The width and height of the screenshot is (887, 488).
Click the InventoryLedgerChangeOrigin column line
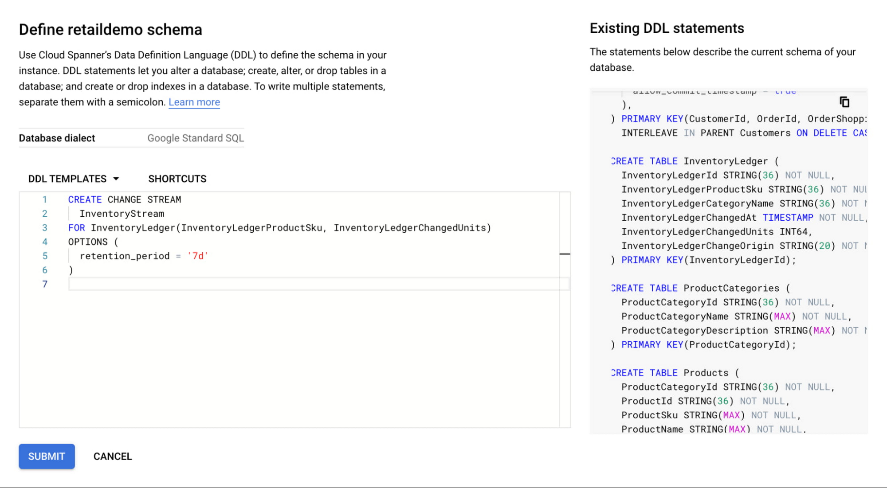(x=744, y=246)
